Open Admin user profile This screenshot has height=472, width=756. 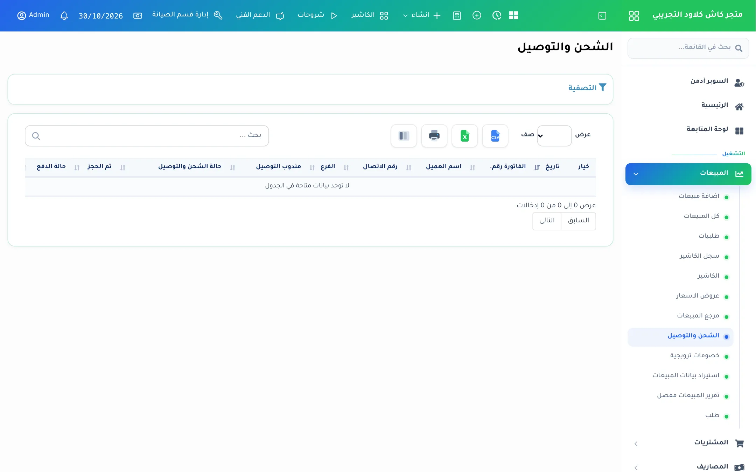pyautogui.click(x=33, y=15)
